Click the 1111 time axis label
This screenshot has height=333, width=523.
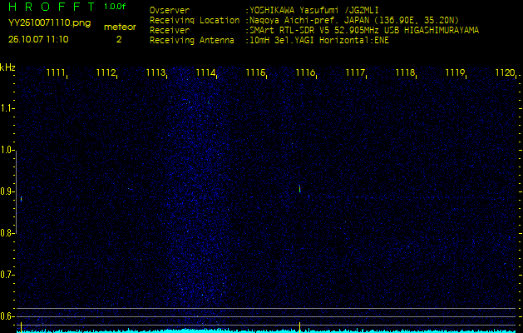point(56,72)
